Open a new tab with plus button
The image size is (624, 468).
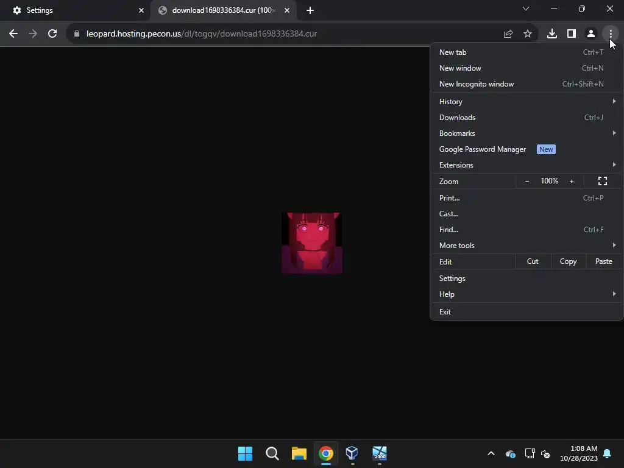click(310, 10)
